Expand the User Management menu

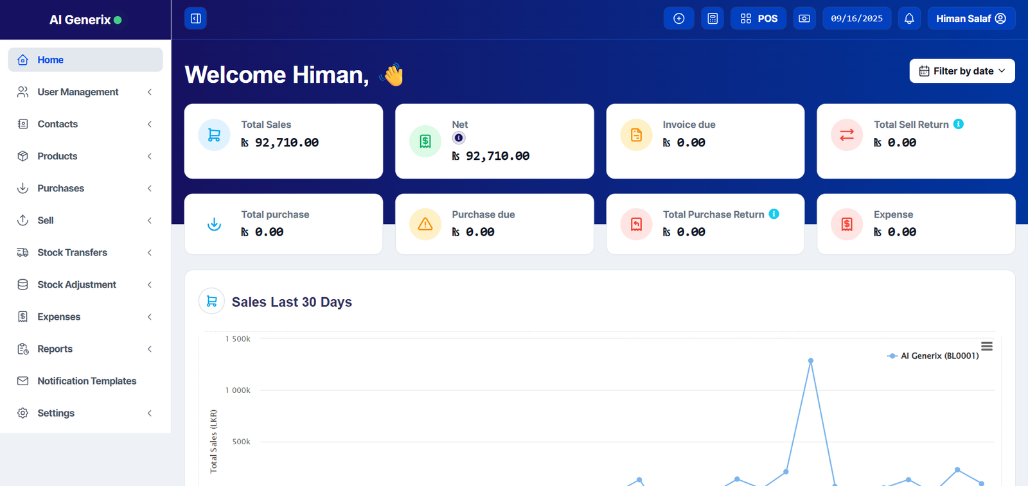tap(85, 92)
